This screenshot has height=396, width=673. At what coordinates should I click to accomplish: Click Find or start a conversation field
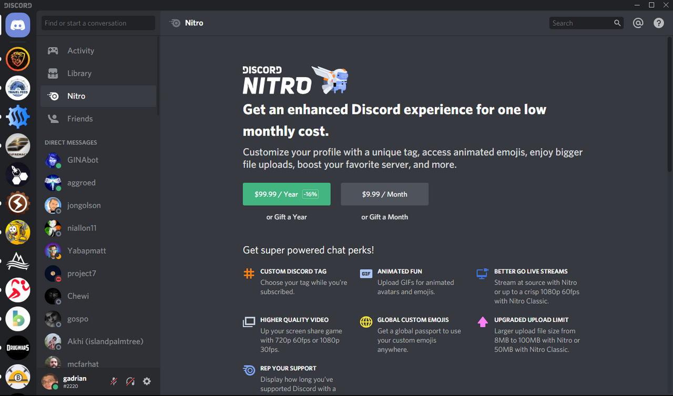coord(98,23)
